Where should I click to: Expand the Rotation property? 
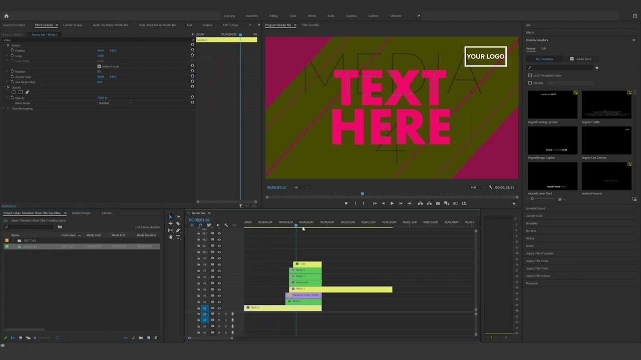click(x=7, y=71)
